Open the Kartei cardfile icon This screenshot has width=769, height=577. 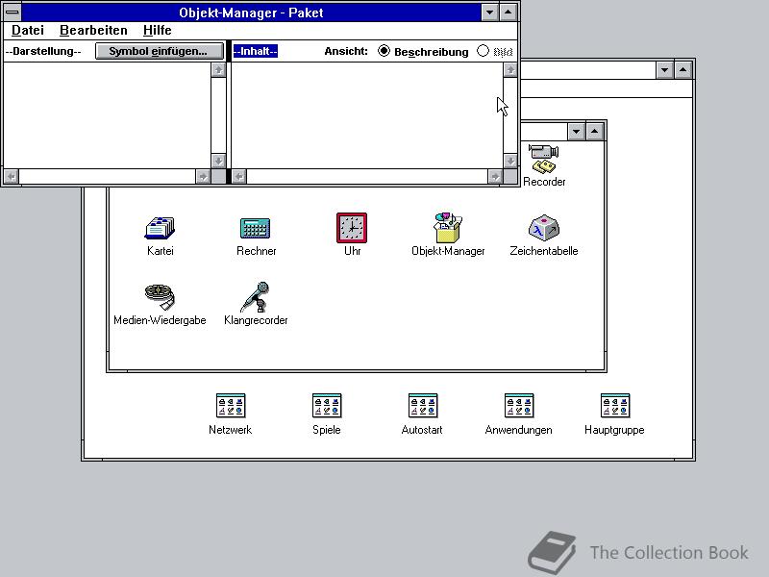[x=160, y=229]
